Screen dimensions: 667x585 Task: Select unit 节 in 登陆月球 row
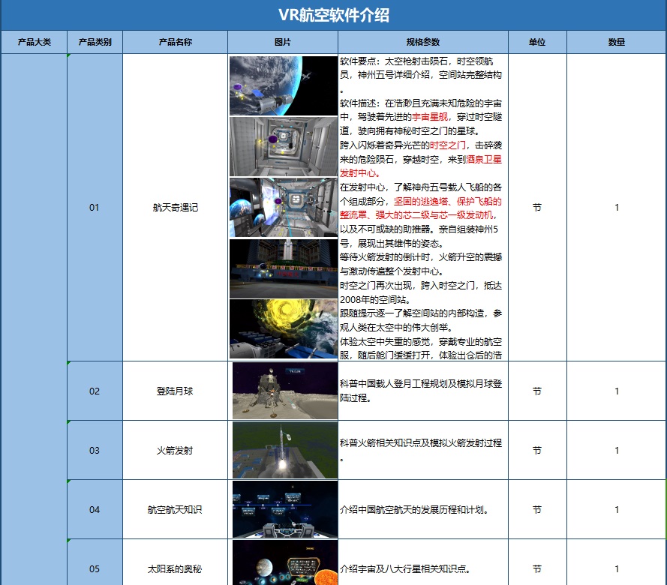tap(537, 391)
